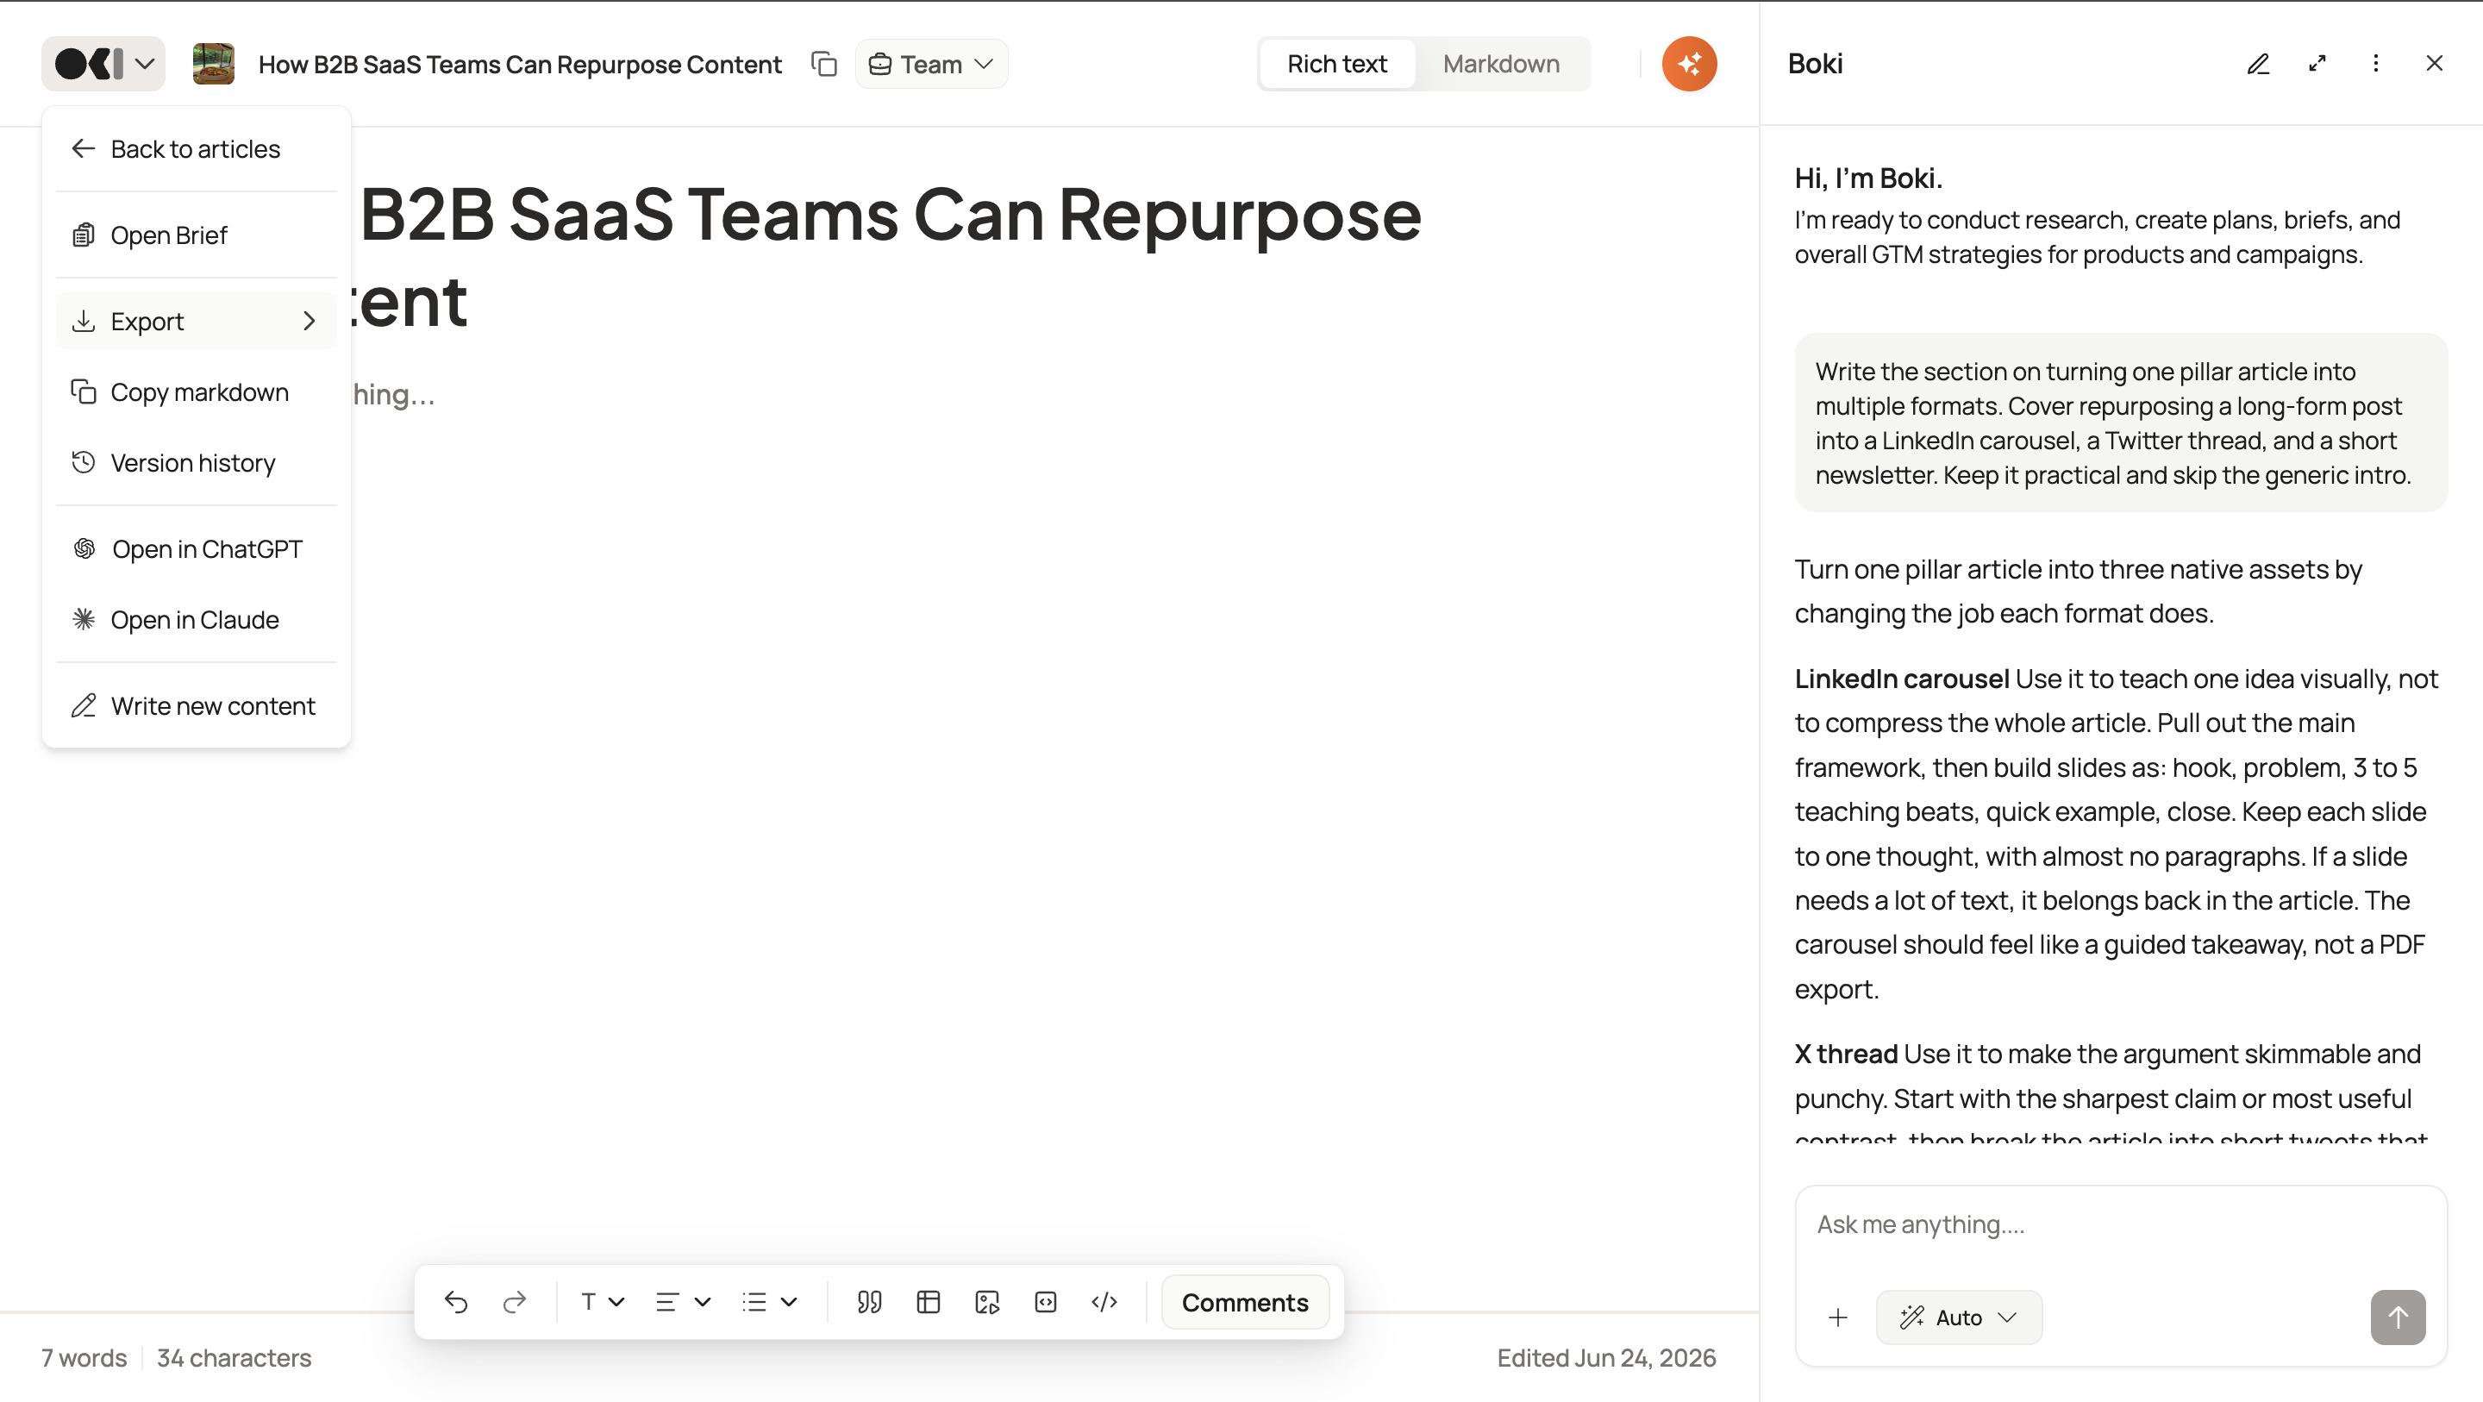This screenshot has height=1402, width=2483.
Task: Expand the Export submenu
Action: (196, 321)
